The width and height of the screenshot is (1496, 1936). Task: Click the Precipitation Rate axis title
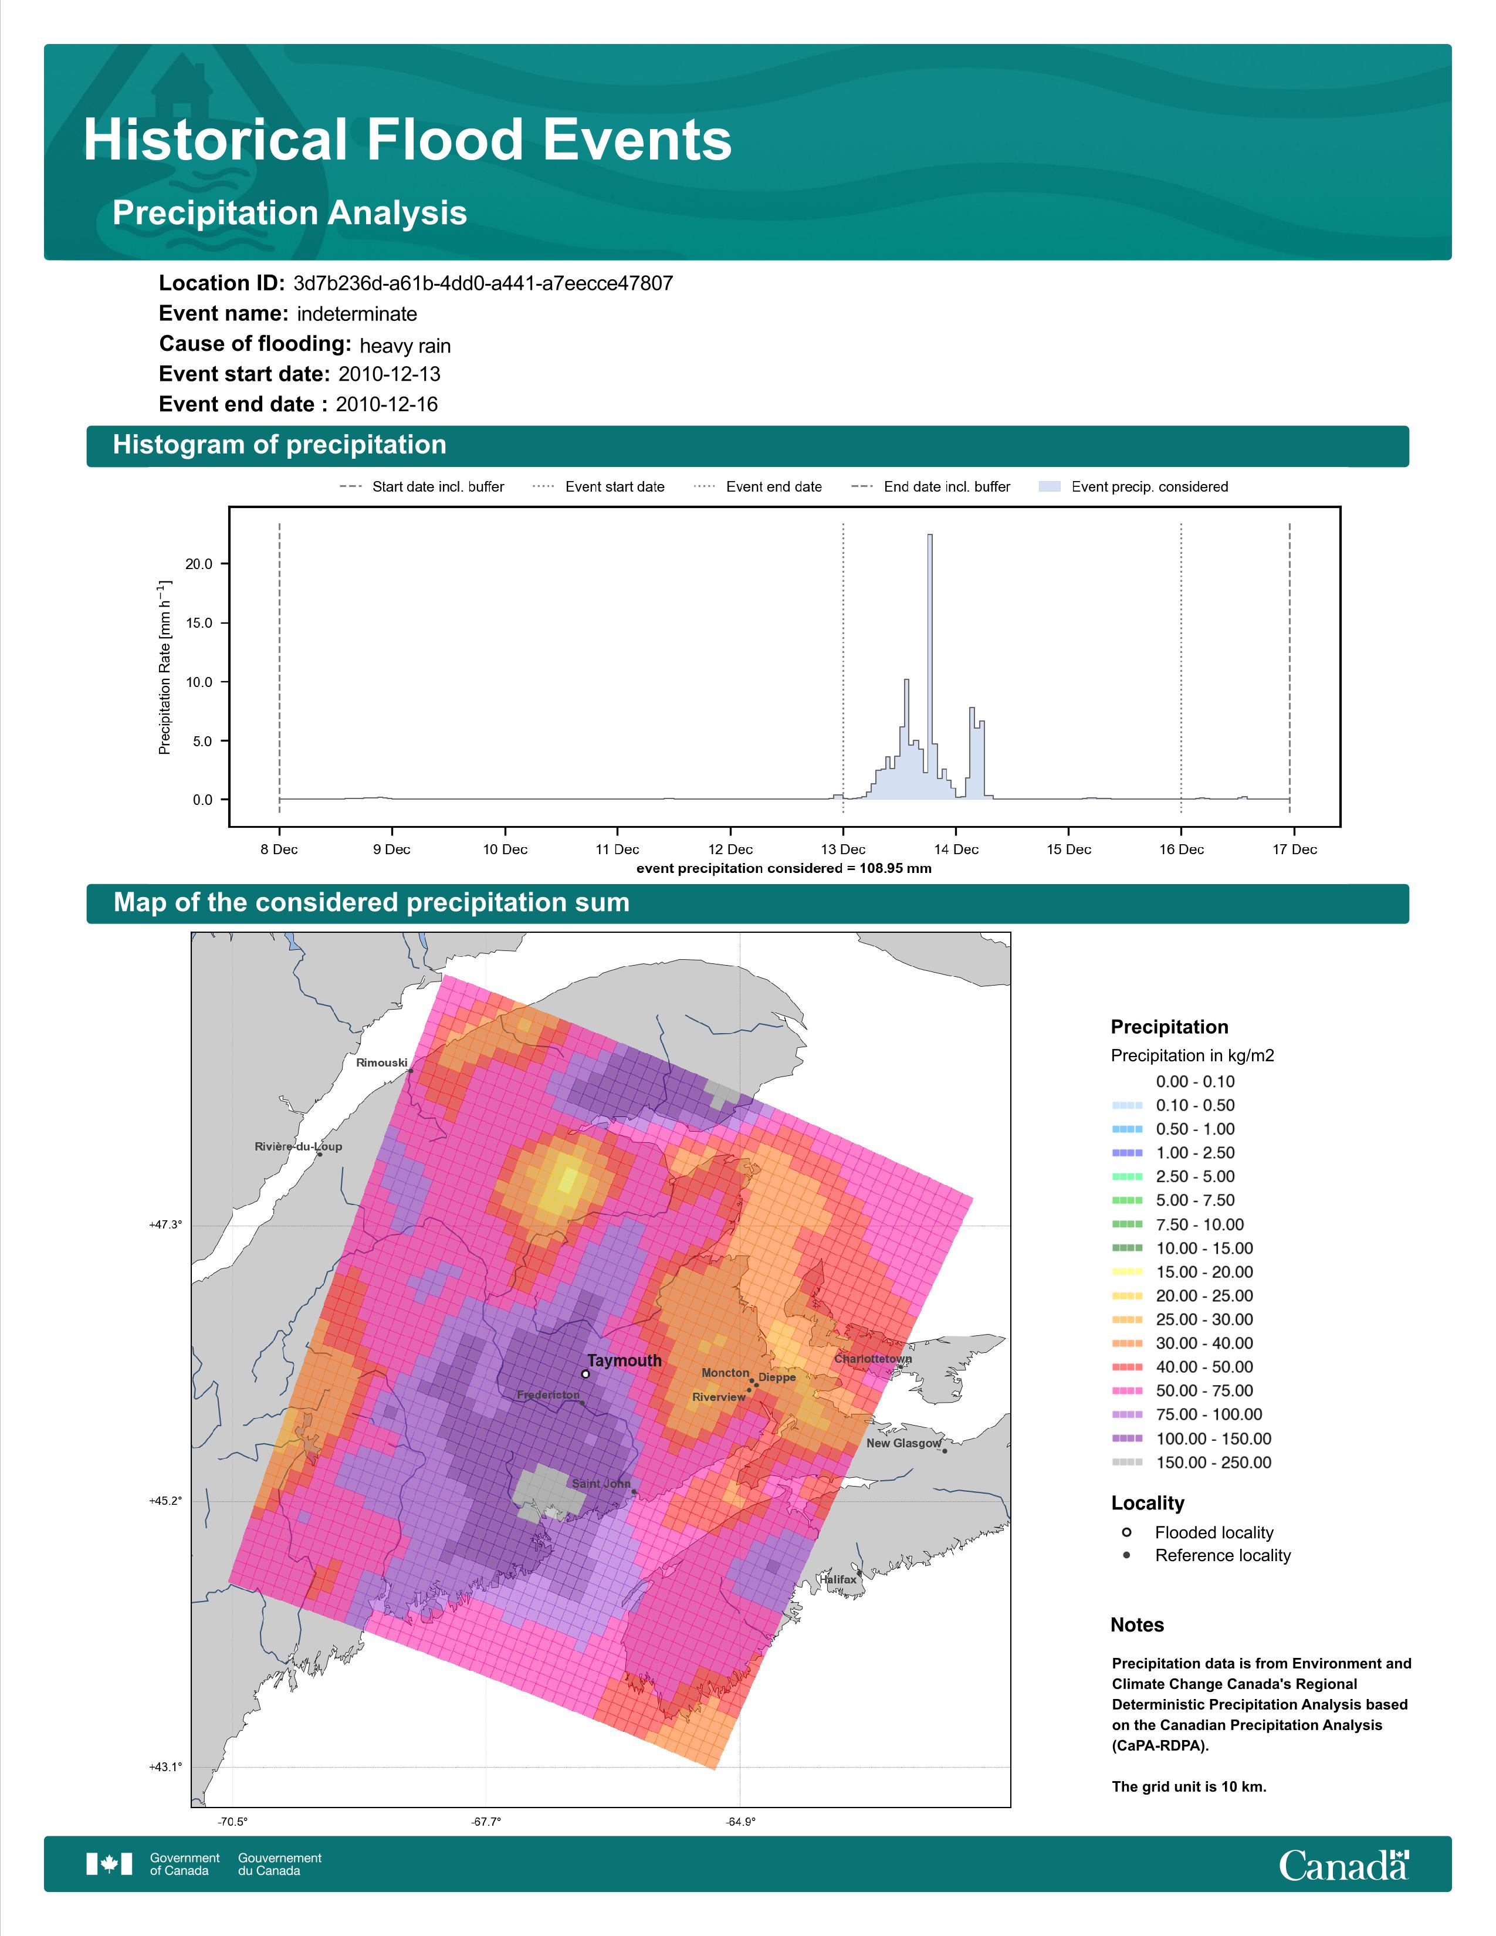(x=165, y=668)
